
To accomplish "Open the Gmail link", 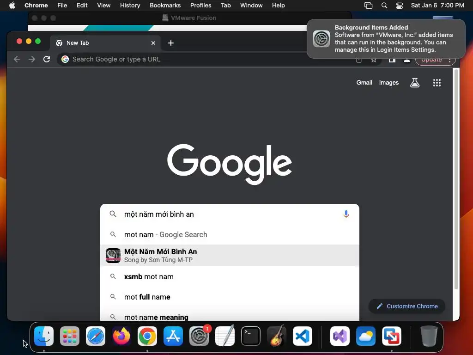I will click(364, 82).
